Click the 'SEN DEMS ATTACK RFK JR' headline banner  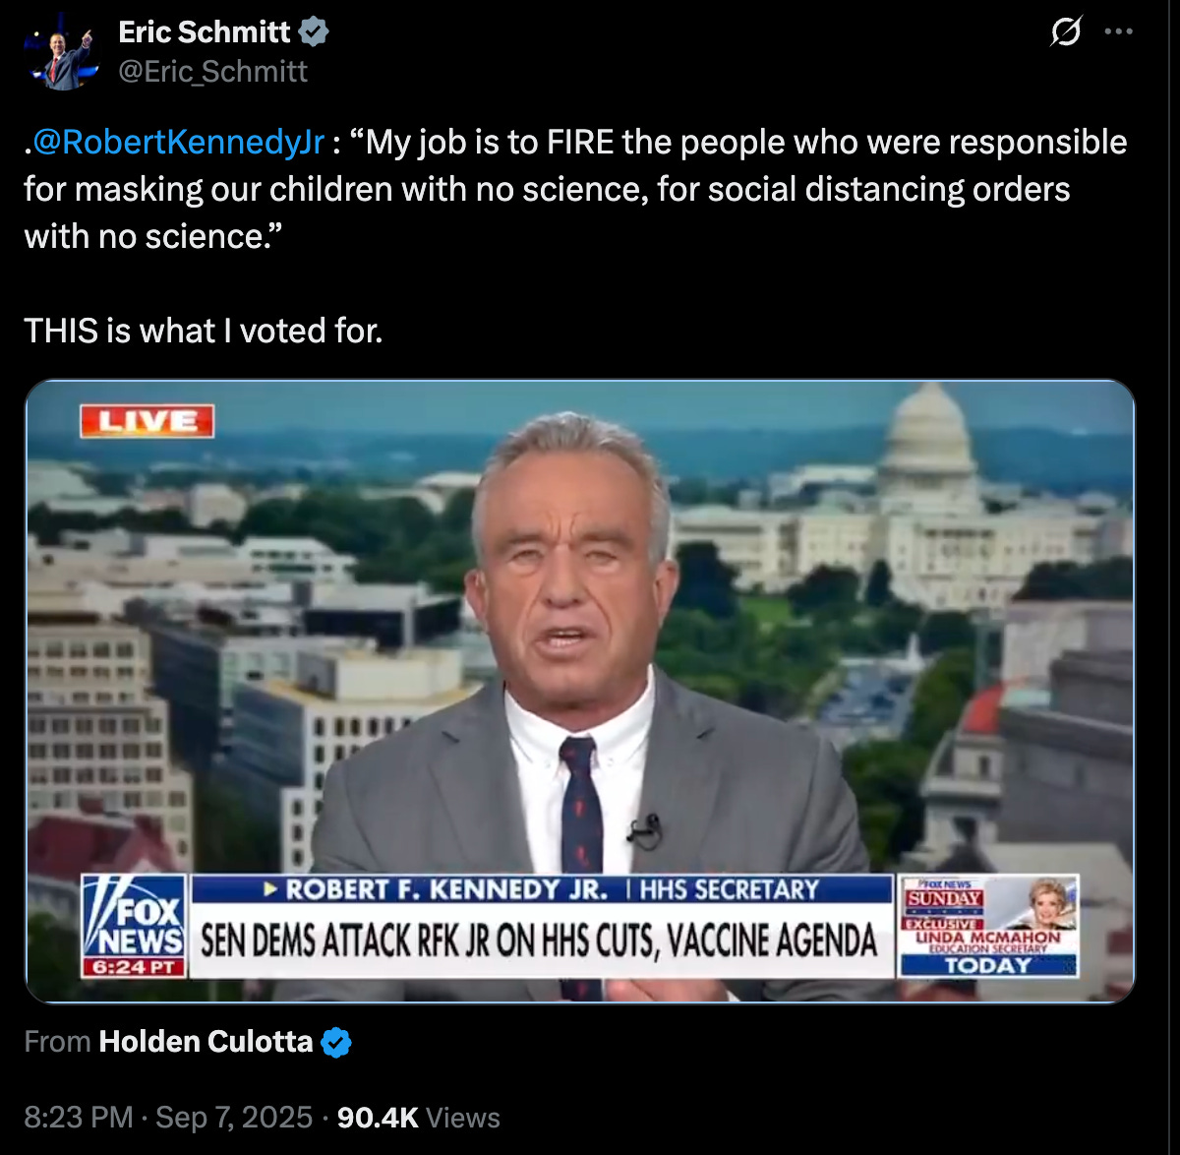point(541,941)
